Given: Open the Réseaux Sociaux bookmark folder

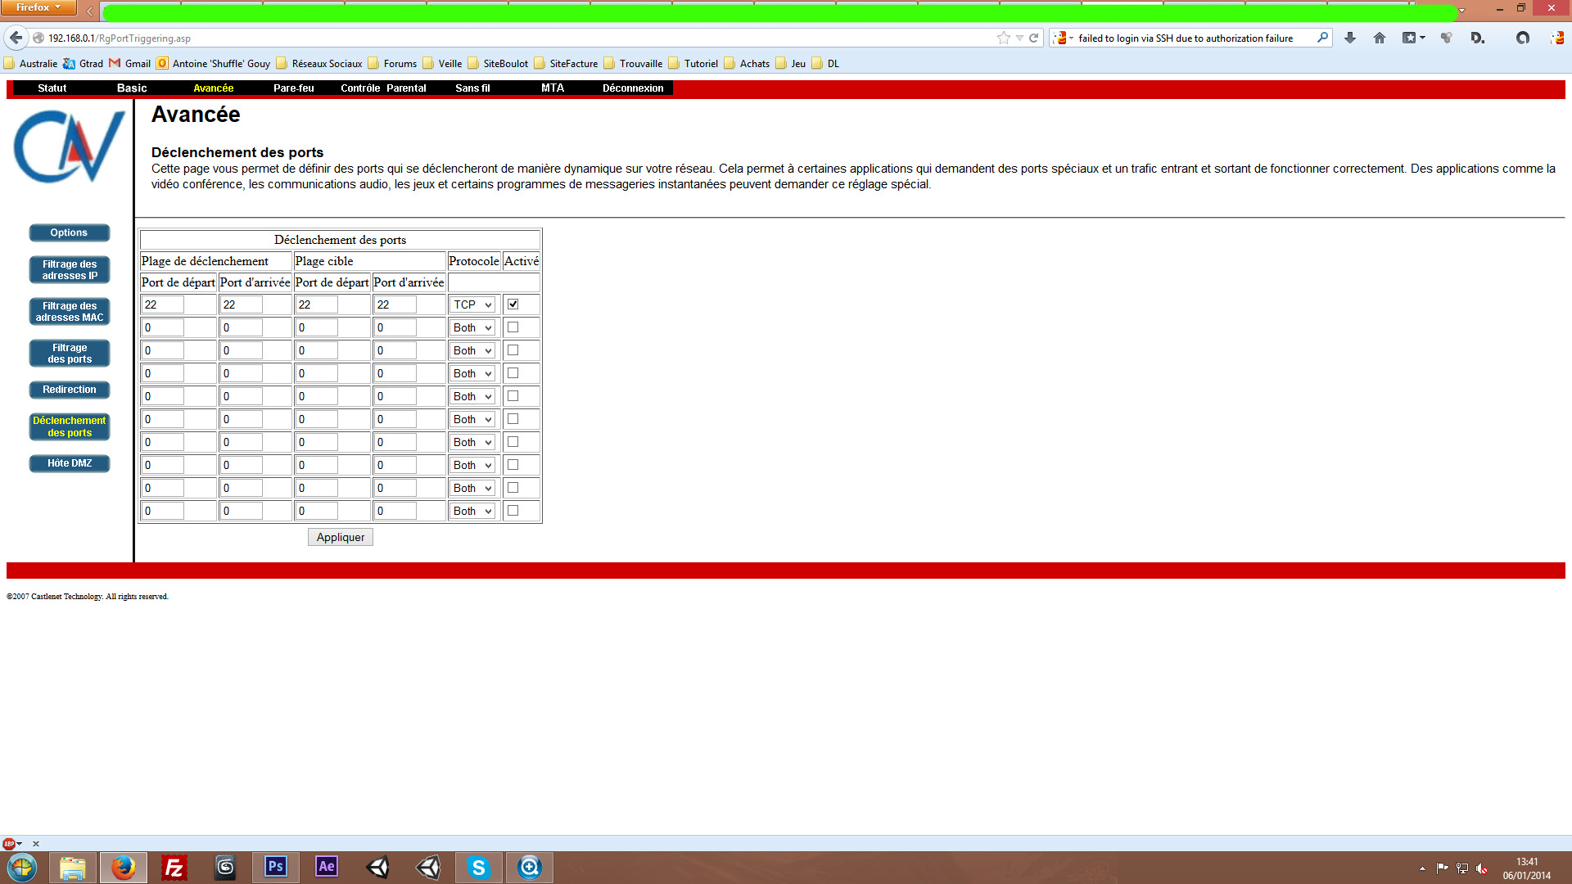Looking at the screenshot, I should click(319, 63).
